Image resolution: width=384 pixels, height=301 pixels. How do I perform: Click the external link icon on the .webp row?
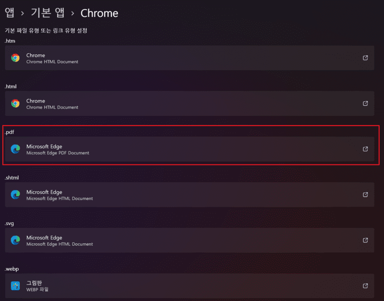coord(365,286)
